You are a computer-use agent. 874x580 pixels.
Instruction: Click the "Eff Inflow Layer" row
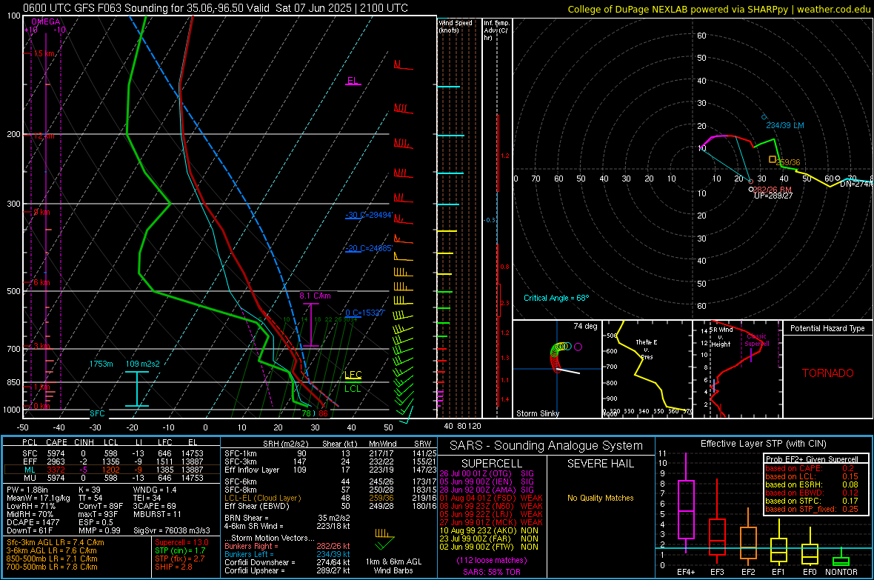coord(330,470)
